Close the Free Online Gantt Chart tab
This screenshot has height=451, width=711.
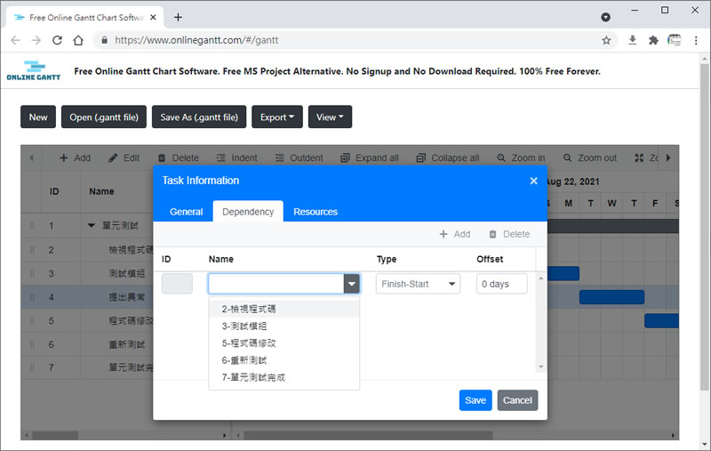click(153, 17)
